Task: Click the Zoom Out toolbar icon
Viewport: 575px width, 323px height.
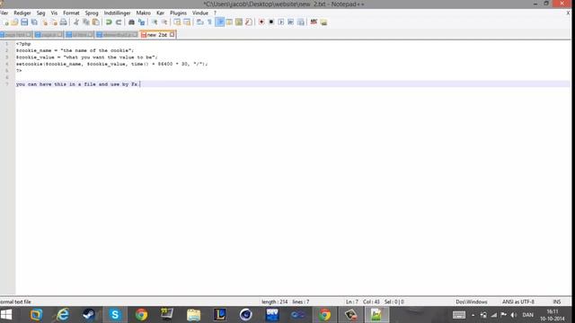Action: [x=164, y=22]
